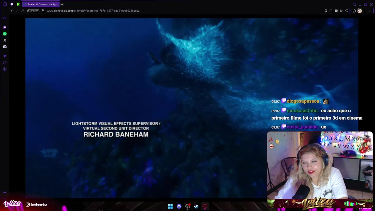Open bookmarks heart in Opera sidebar

pos(5,56)
